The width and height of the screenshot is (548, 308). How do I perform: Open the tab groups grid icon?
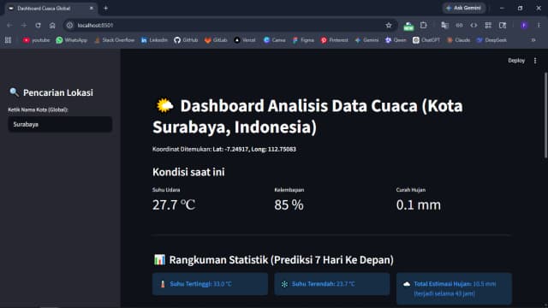tap(488, 25)
